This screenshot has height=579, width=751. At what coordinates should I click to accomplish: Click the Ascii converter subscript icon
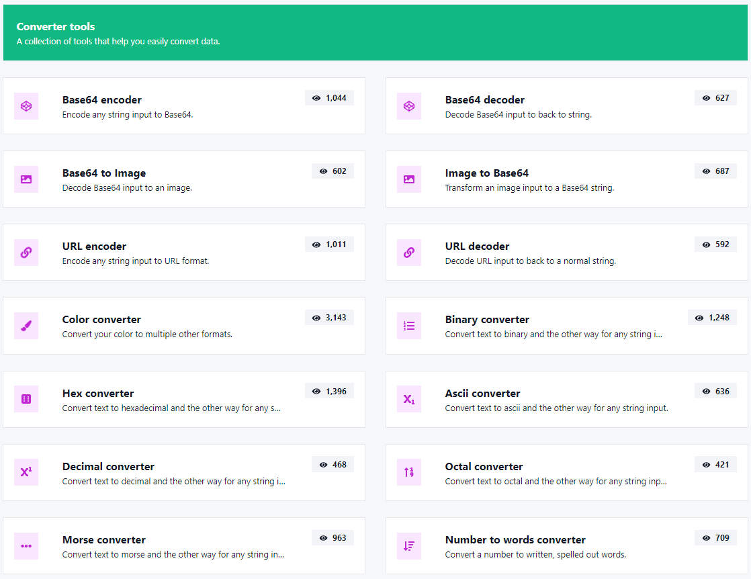pyautogui.click(x=408, y=399)
